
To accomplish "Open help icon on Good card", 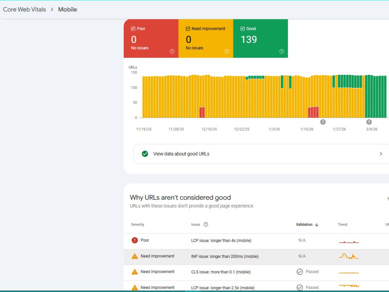I will (x=282, y=51).
